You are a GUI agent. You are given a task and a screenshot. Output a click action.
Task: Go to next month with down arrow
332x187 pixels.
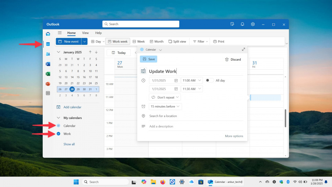point(96,52)
